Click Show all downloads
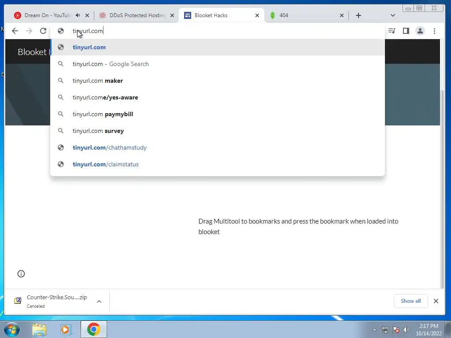This screenshot has height=338, width=451. pos(411,301)
